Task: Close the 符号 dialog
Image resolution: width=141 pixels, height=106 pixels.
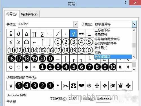Action: pyautogui.click(x=135, y=3)
